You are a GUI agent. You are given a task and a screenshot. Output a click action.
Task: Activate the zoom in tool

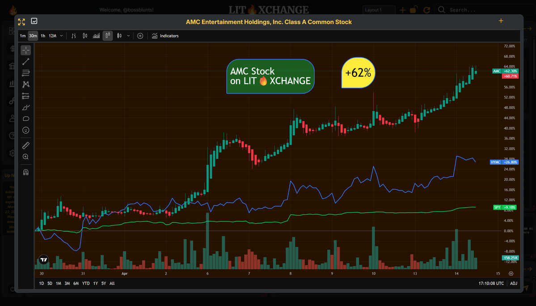pyautogui.click(x=25, y=157)
